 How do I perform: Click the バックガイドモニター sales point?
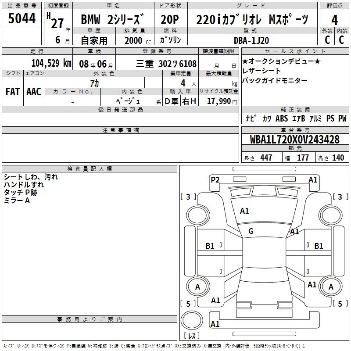275,80
